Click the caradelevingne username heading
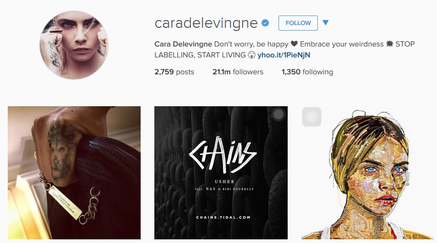This screenshot has height=243, width=437. click(206, 23)
